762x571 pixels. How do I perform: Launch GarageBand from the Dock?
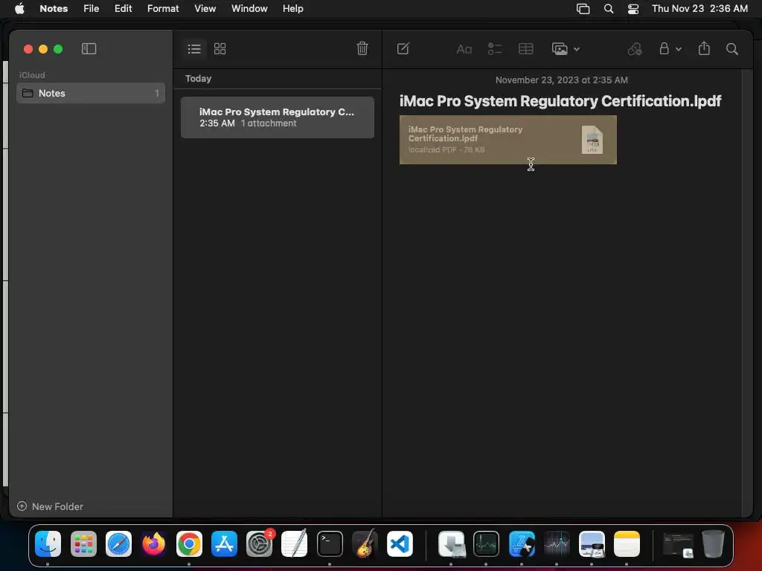[x=365, y=543]
